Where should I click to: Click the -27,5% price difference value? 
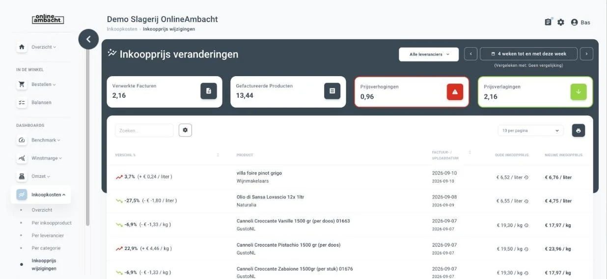tap(132, 200)
